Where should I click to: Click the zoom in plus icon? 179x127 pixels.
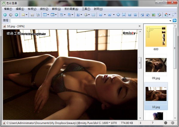coord(110,15)
